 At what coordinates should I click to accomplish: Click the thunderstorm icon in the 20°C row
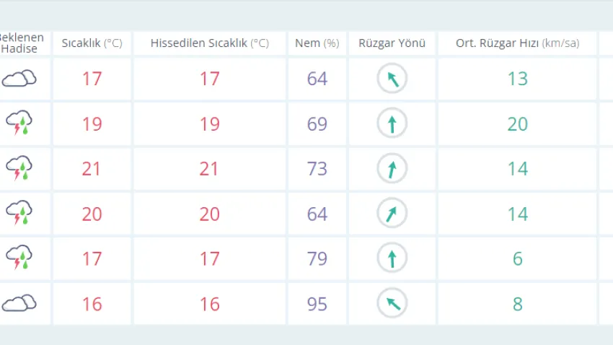click(x=19, y=214)
